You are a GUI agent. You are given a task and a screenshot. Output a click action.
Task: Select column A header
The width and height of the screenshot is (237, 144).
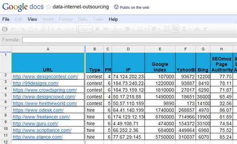pyautogui.click(x=48, y=49)
